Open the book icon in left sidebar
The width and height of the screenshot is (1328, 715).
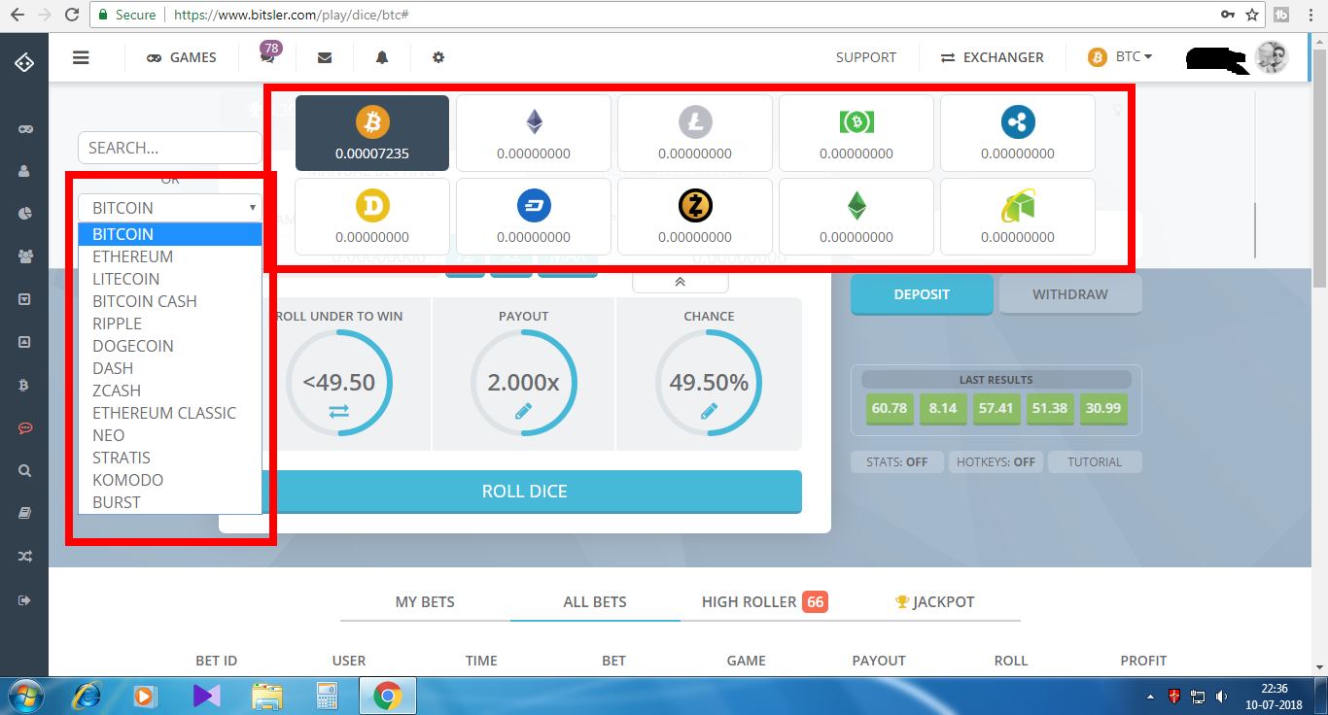tap(24, 513)
